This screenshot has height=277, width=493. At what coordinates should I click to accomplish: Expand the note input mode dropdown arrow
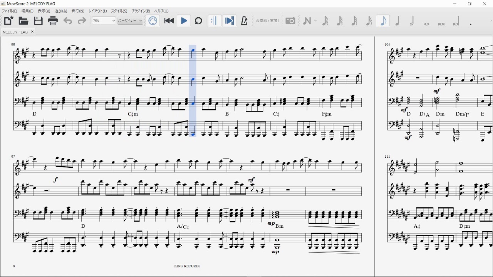pyautogui.click(x=315, y=21)
